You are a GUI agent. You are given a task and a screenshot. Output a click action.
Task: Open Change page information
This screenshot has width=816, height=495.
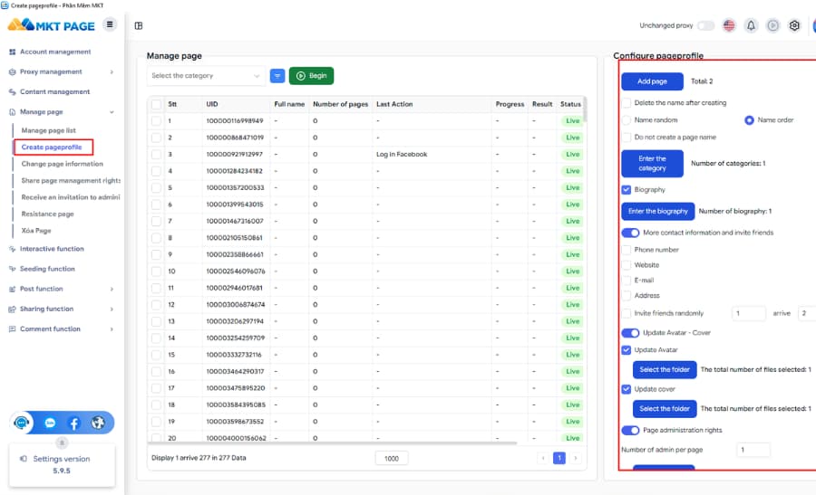(62, 164)
